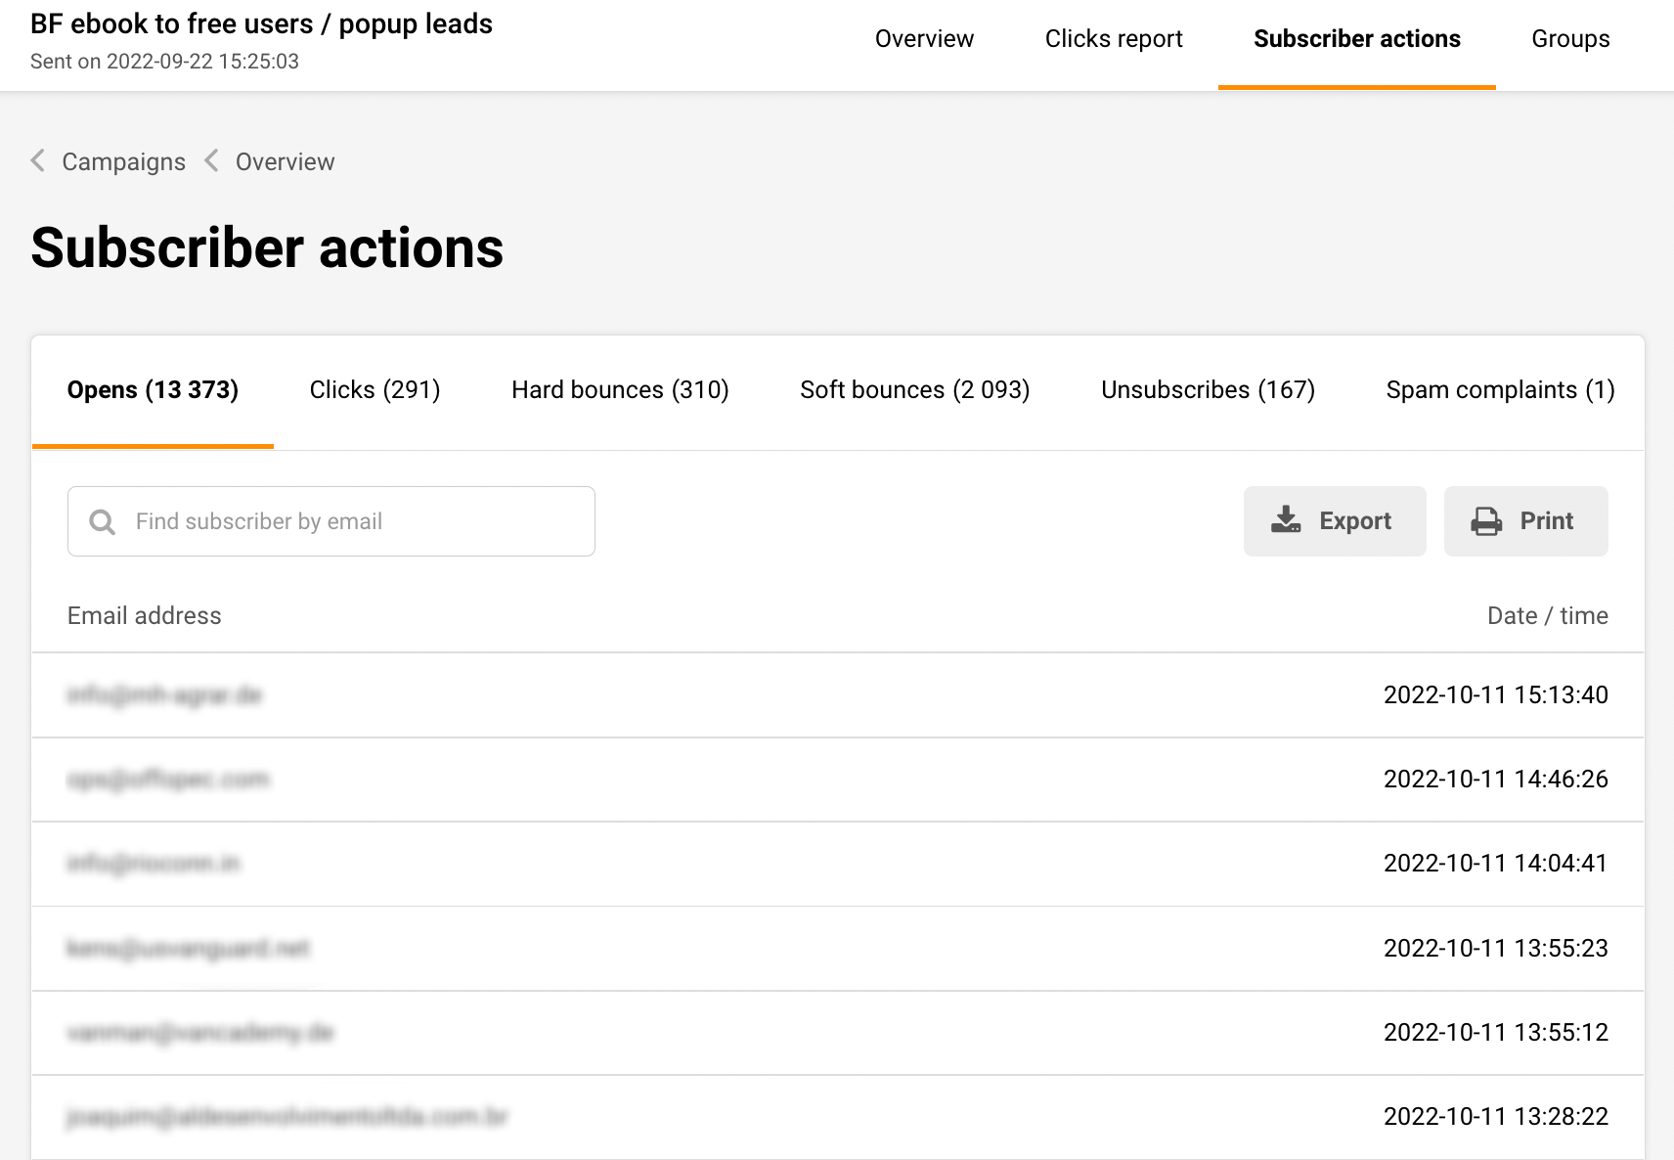Click the magnifying glass search icon
This screenshot has width=1674, height=1160.
pos(102,522)
